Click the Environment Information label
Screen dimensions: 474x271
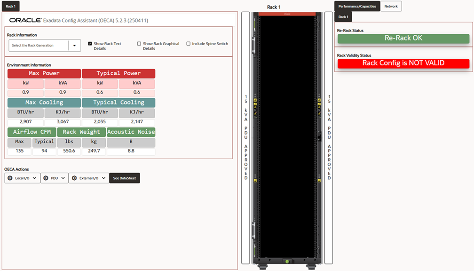click(x=29, y=65)
